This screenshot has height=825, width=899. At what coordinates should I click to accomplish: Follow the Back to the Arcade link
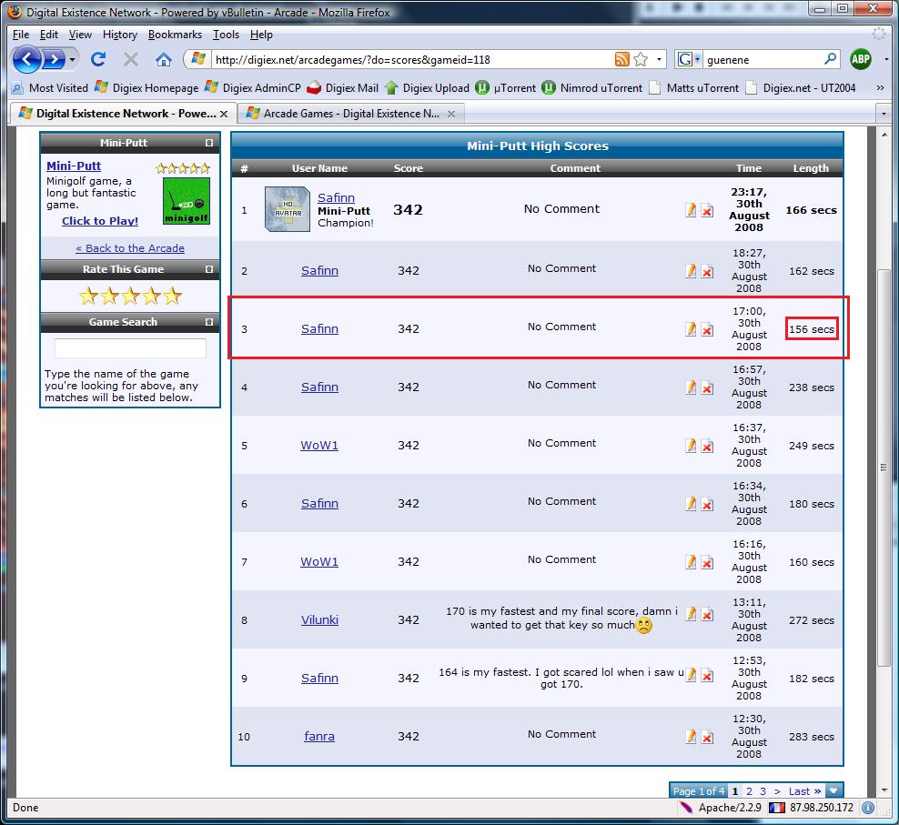pyautogui.click(x=130, y=248)
